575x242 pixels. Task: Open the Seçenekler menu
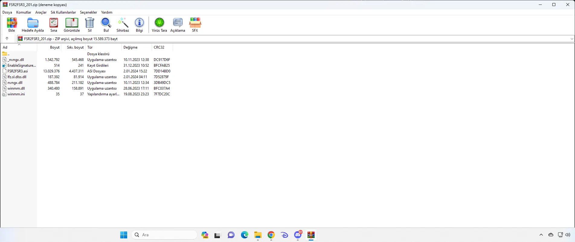pyautogui.click(x=88, y=12)
